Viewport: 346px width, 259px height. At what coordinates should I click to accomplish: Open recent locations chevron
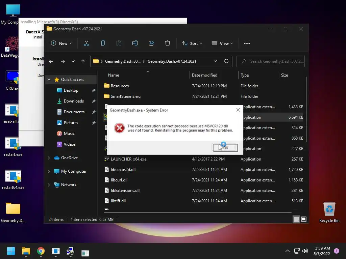tap(73, 61)
